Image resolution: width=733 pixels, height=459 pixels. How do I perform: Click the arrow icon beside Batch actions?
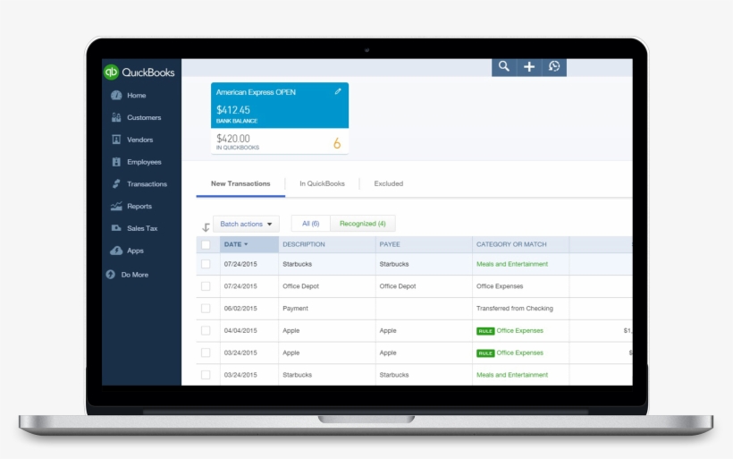pos(206,227)
